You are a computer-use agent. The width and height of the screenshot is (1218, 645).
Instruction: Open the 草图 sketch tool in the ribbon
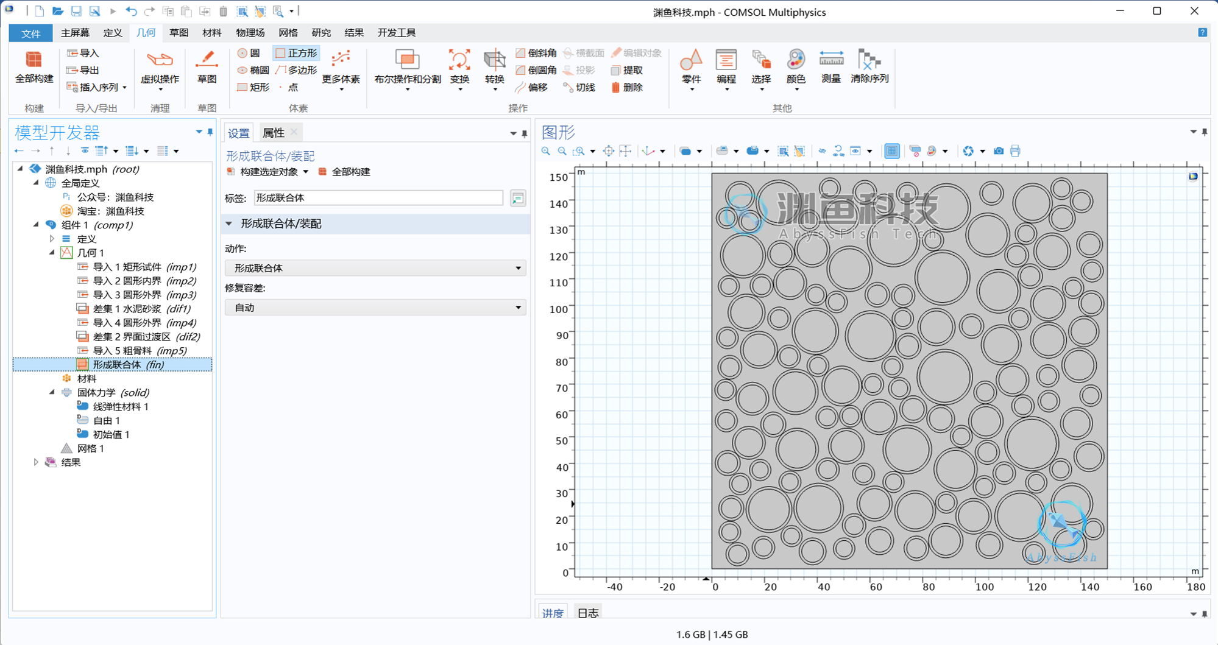pyautogui.click(x=207, y=67)
